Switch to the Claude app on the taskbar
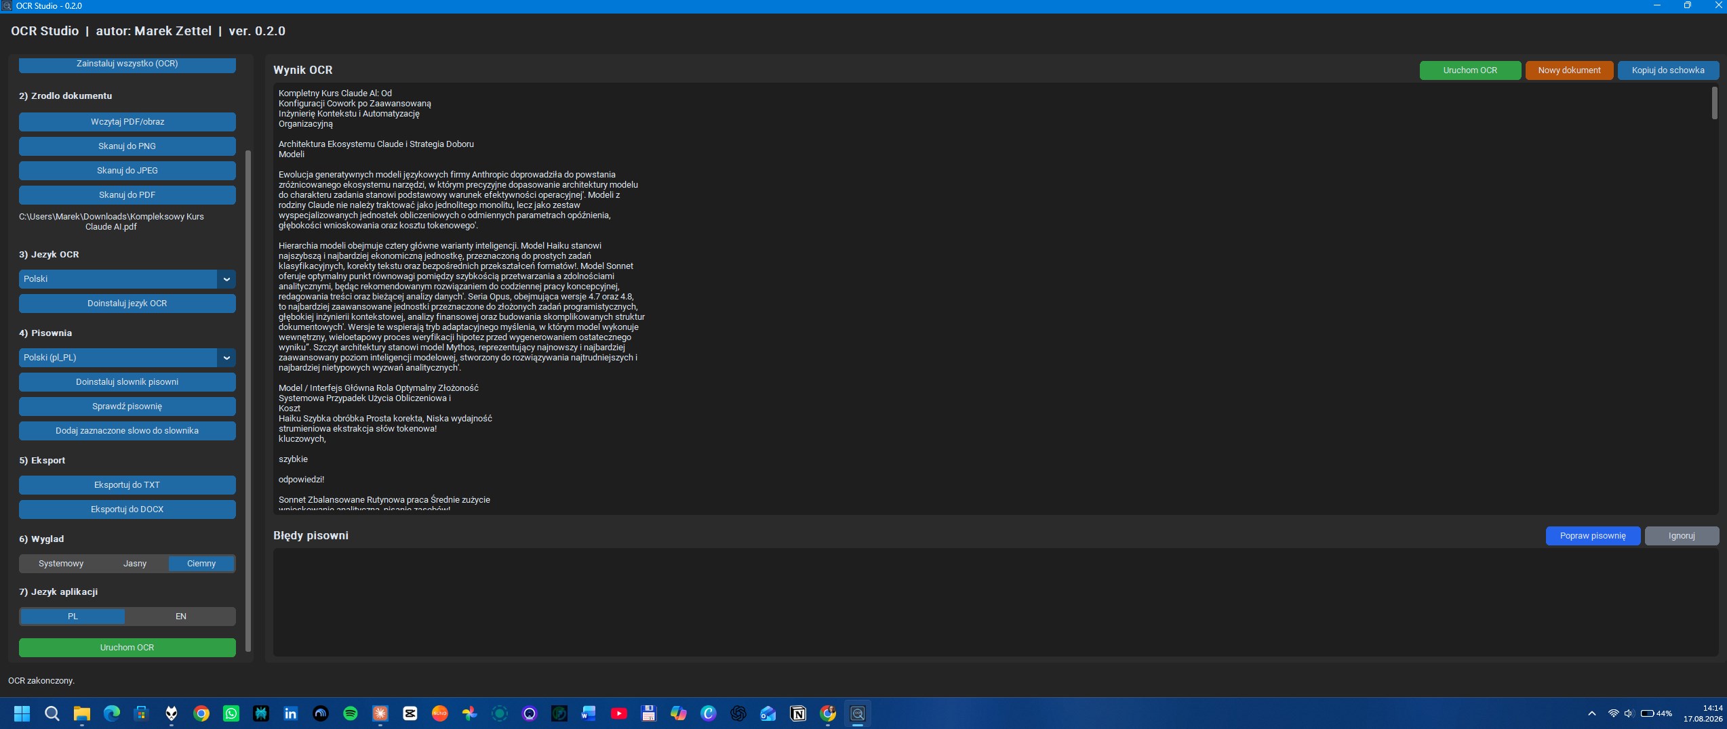This screenshot has height=729, width=1727. [380, 713]
